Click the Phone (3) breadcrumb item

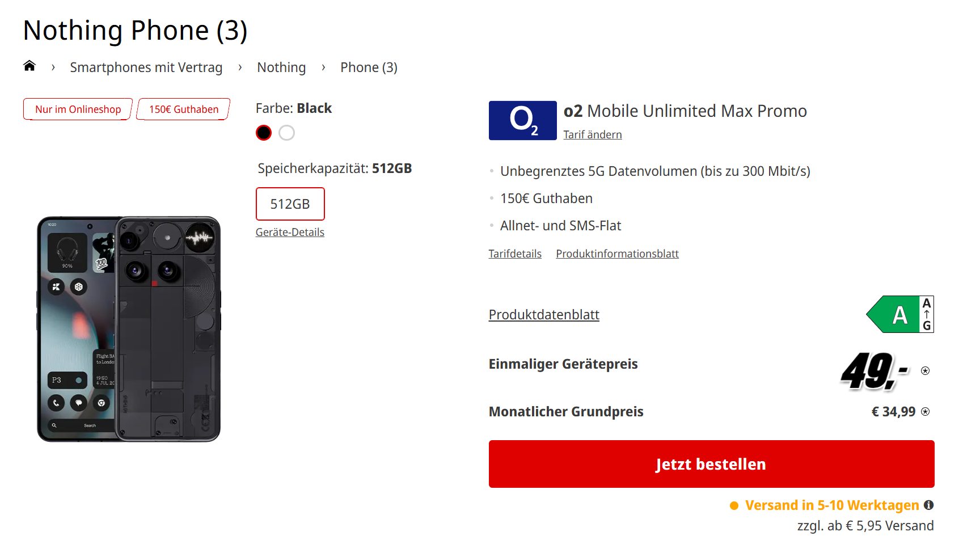point(369,67)
